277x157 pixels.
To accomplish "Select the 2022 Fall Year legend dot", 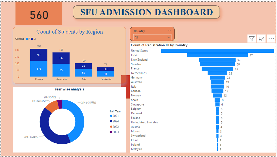I will pyautogui.click(x=111, y=127).
